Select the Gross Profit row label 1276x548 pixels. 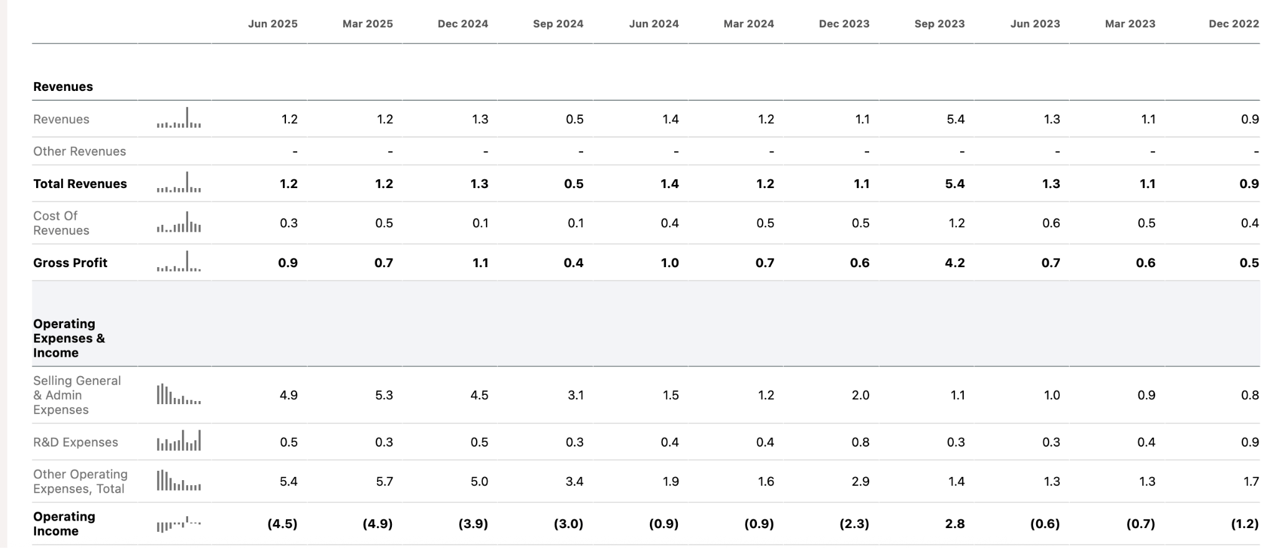70,263
